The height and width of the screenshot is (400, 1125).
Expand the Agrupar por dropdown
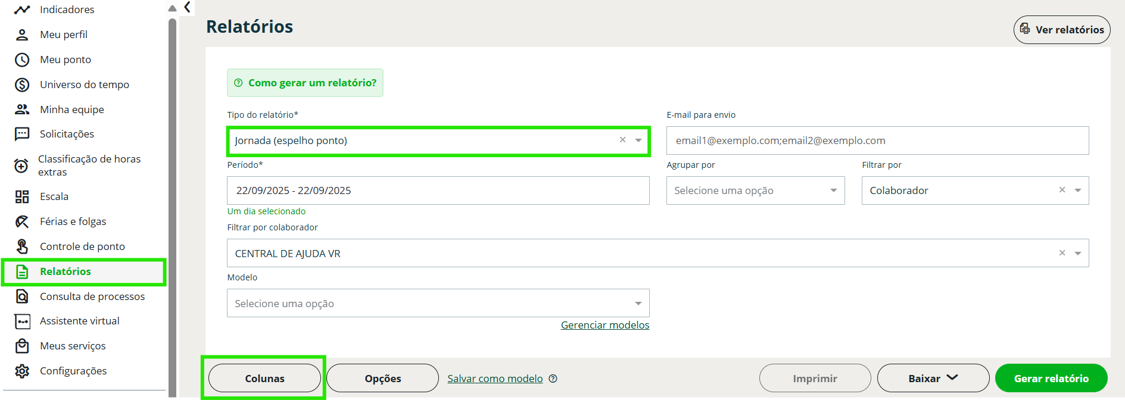(x=833, y=190)
